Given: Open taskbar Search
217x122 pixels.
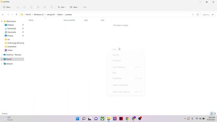Looking at the screenshot, I should 84,119.
